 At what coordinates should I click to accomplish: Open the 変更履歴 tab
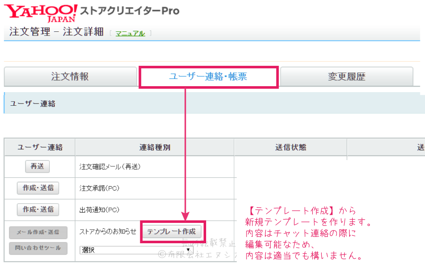click(x=347, y=77)
